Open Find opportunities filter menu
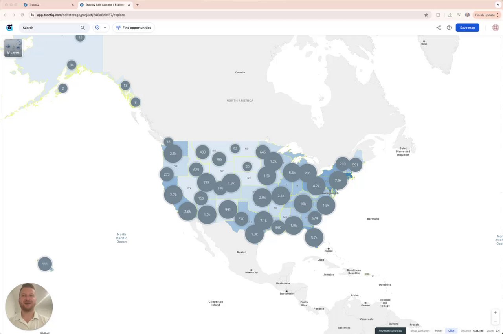This screenshot has height=334, width=503. coord(134,28)
